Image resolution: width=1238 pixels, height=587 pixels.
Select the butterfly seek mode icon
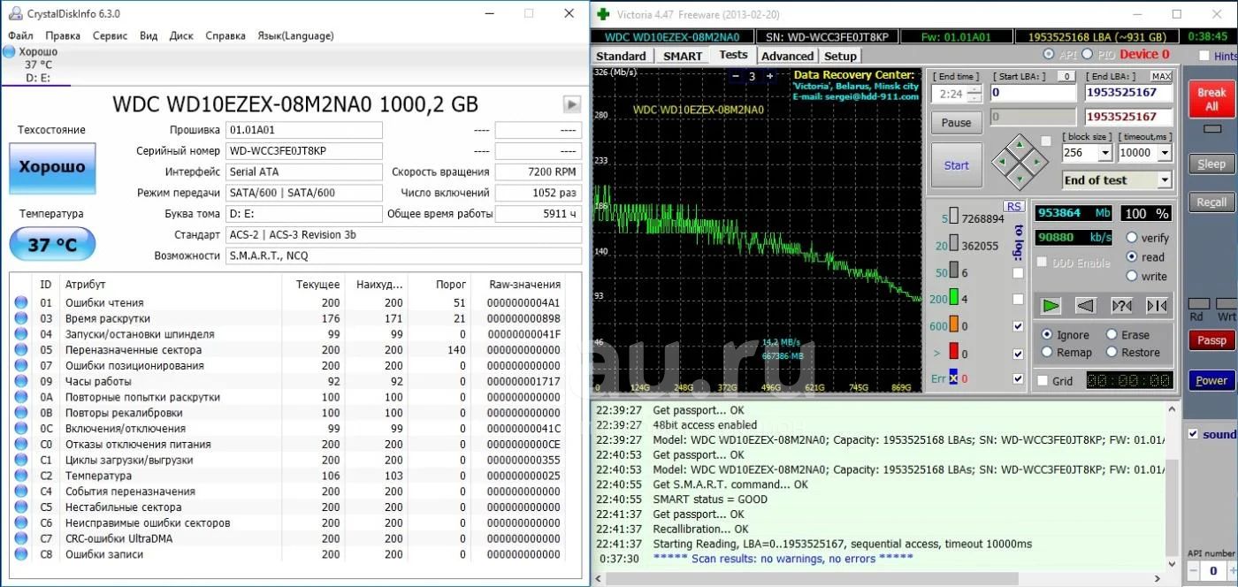click(1157, 306)
